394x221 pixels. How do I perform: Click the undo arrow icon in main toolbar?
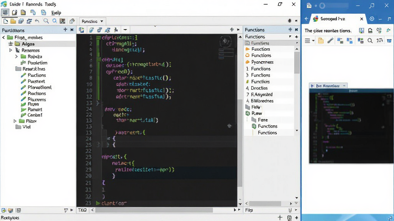(37, 21)
